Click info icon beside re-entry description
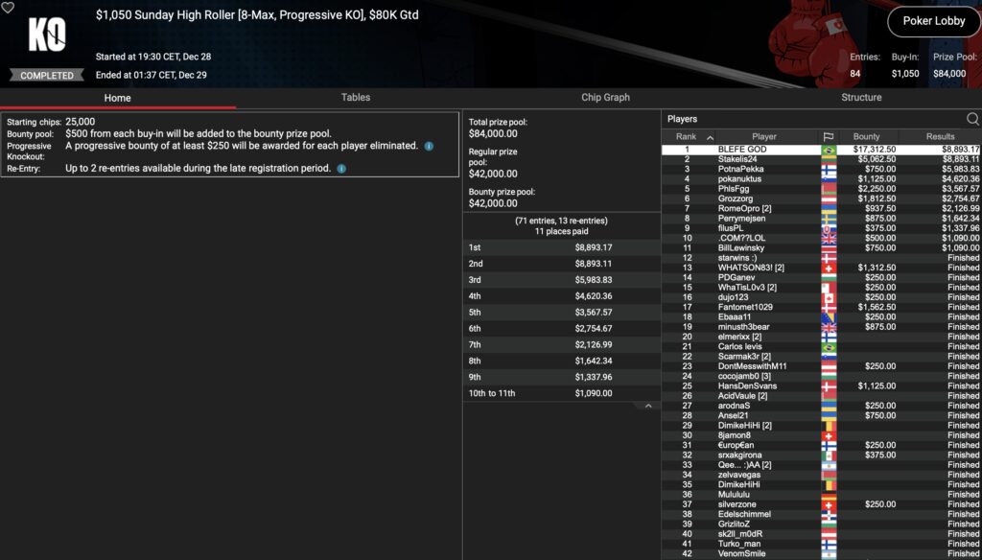 [342, 169]
